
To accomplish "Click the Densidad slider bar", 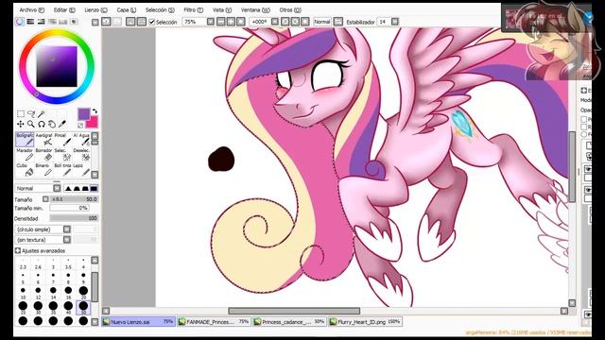I will tap(74, 218).
